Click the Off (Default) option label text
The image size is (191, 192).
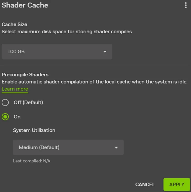tap(28, 102)
